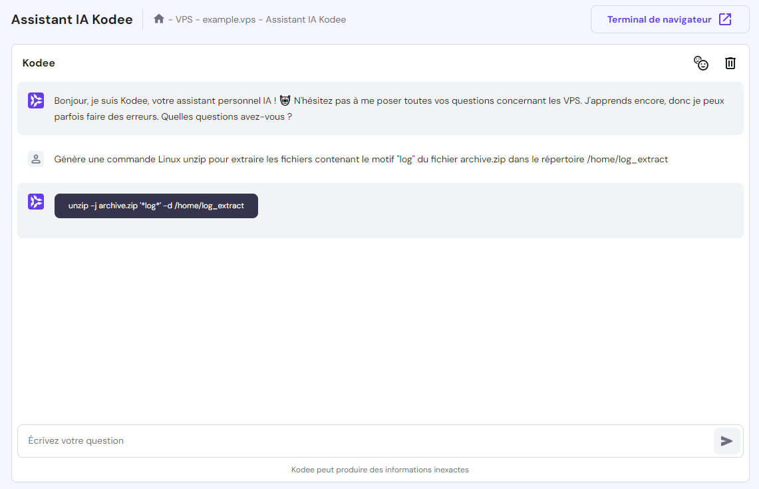Screen dimensions: 759x489
Task: Select the Kodee avatar beside the unzip answer
Action: pos(35,202)
